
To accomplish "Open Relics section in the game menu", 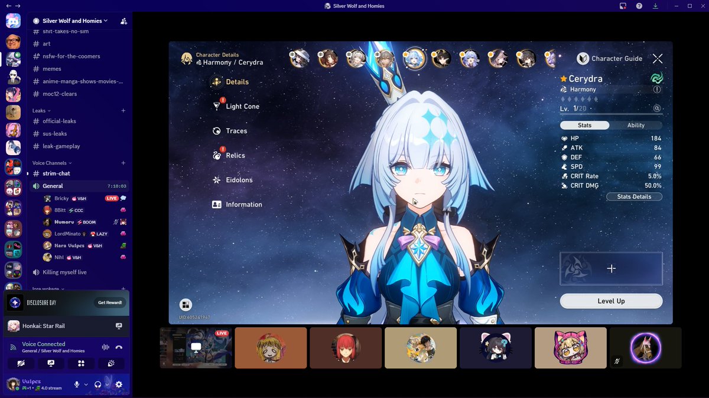I will point(228,155).
